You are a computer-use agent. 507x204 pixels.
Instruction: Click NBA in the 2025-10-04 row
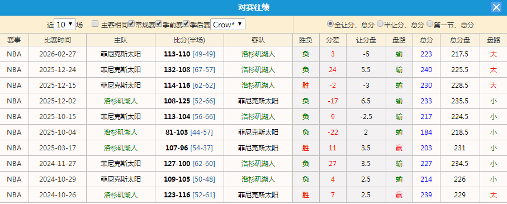(14, 132)
